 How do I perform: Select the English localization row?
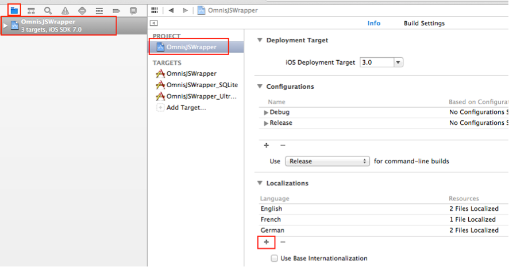383,209
